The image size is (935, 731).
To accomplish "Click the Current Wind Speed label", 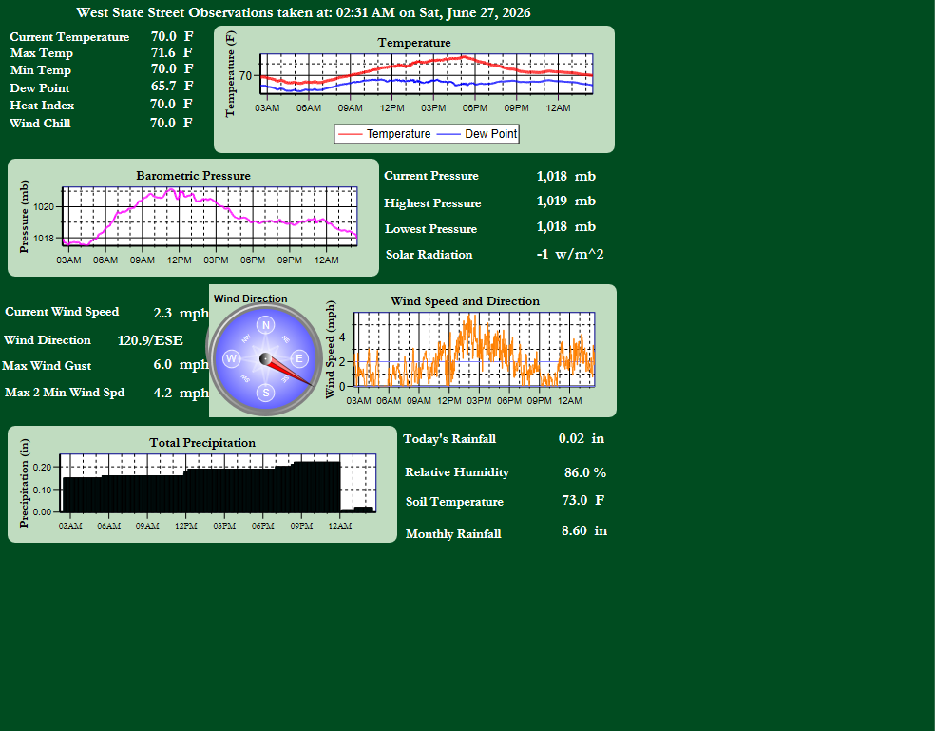I will (62, 312).
